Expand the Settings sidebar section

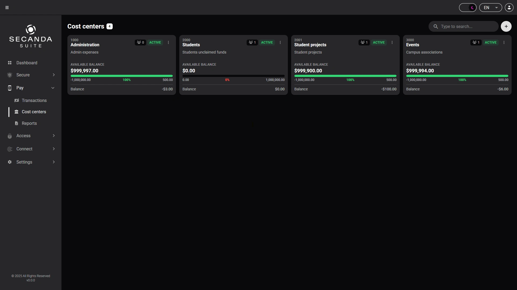(31, 162)
